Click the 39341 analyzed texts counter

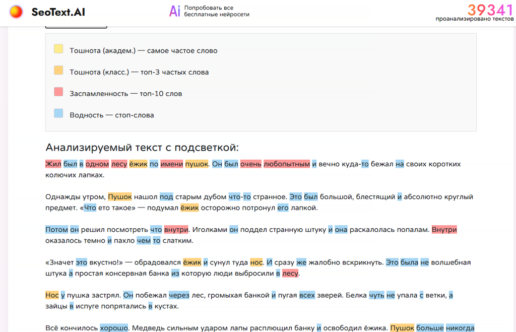[x=489, y=10]
